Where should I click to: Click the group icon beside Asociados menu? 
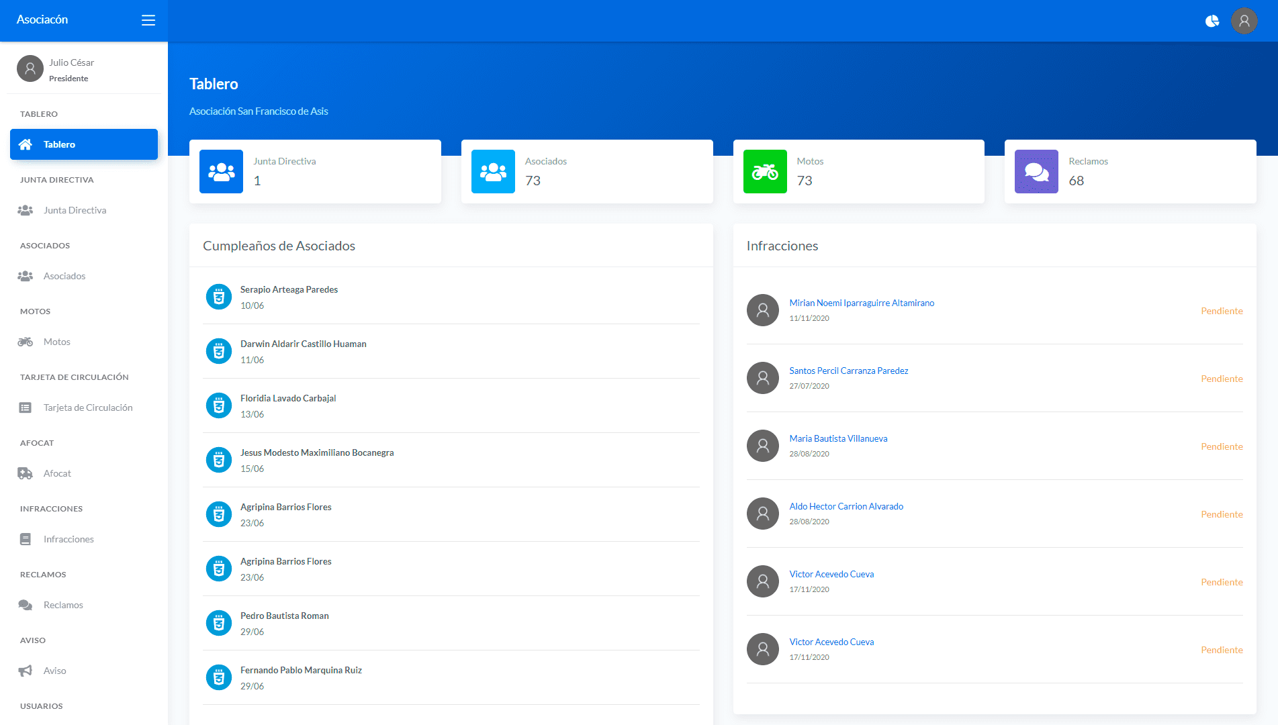tap(26, 276)
